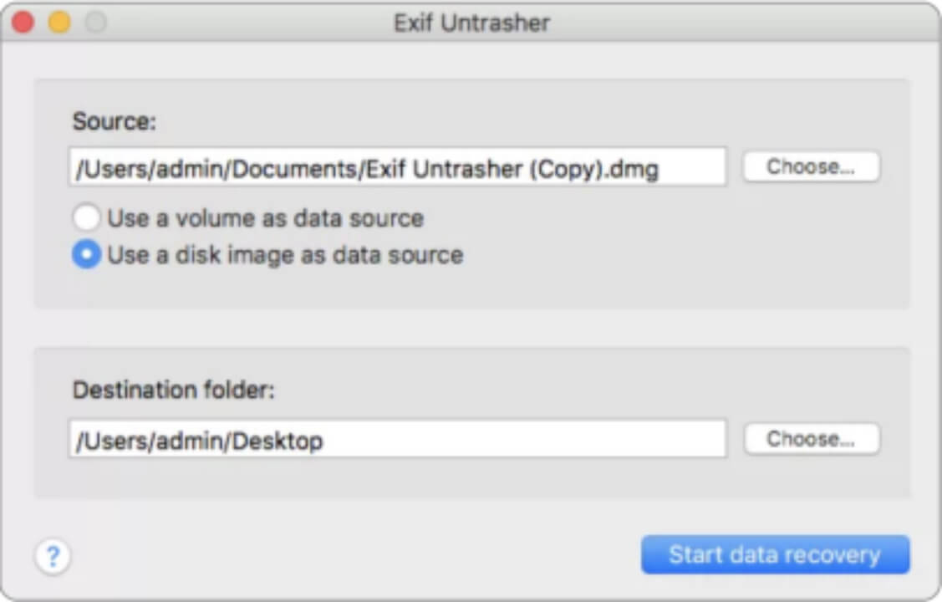Screen dimensions: 942x602
Task: Focus the /Users/admin/Desktop destination field
Action: [x=397, y=439]
